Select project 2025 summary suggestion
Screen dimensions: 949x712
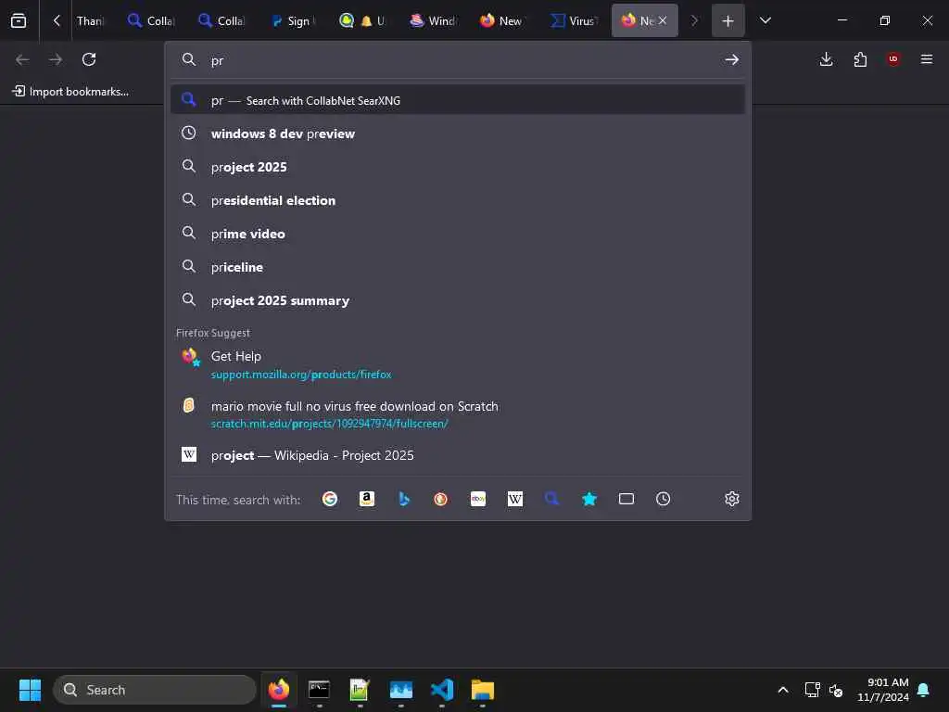click(x=458, y=300)
